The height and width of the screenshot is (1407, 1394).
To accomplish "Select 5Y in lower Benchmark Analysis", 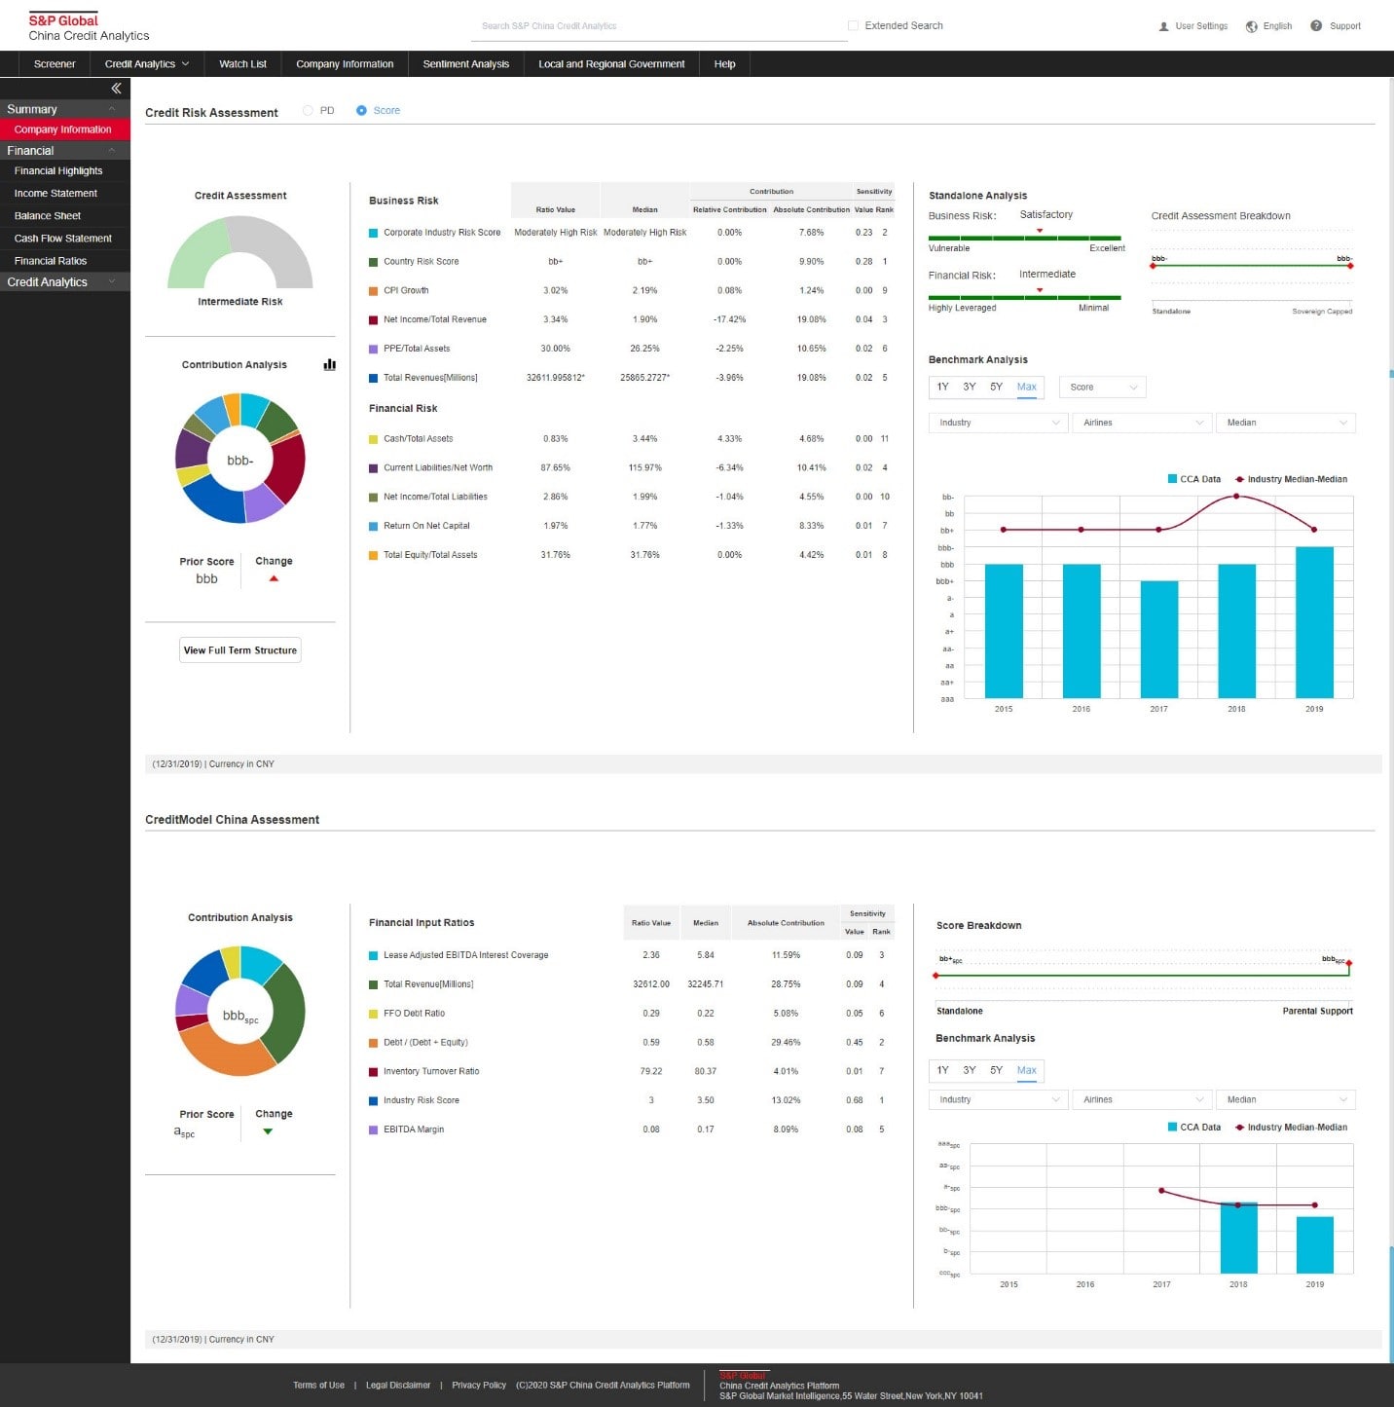I will [x=996, y=1070].
